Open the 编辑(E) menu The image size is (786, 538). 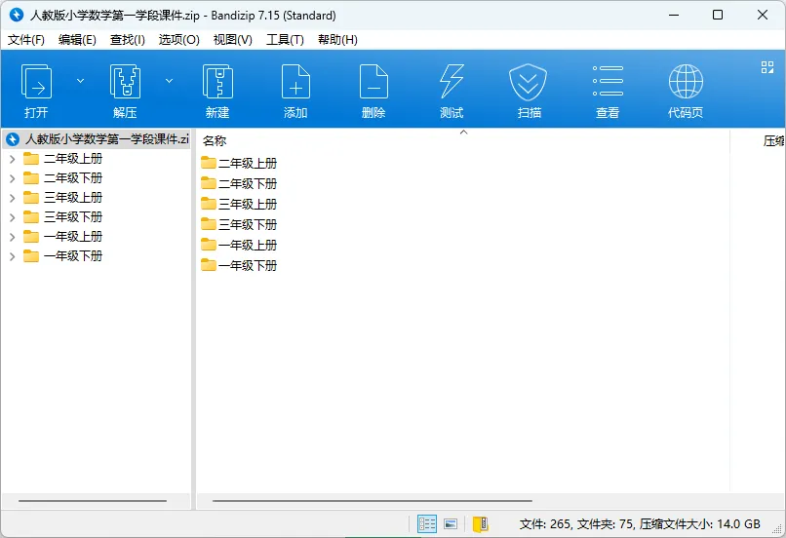coord(77,40)
